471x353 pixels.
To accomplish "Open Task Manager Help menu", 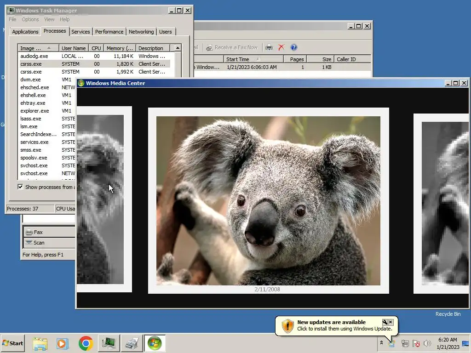I will (x=64, y=19).
